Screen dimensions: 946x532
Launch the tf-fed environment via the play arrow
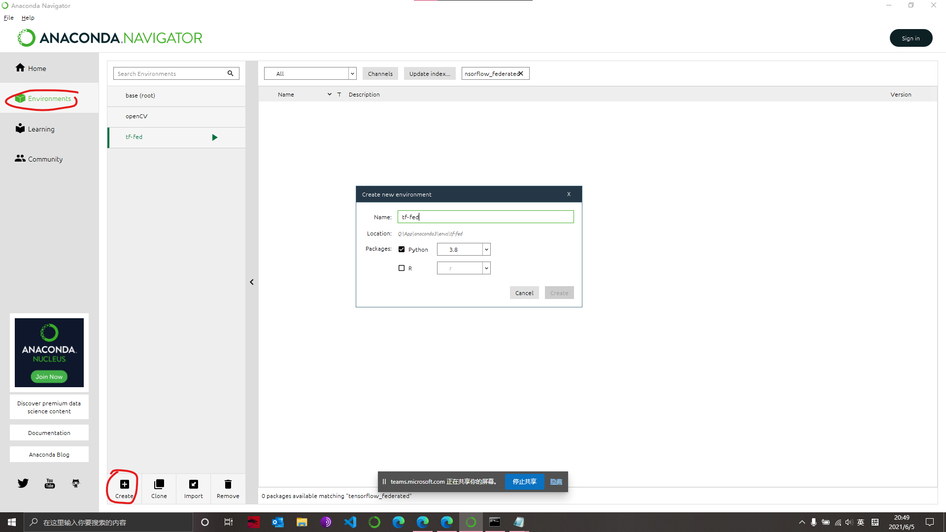(215, 137)
